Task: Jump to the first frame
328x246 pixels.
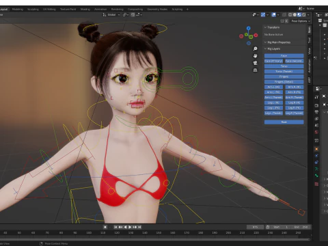Action: pyautogui.click(x=115, y=227)
